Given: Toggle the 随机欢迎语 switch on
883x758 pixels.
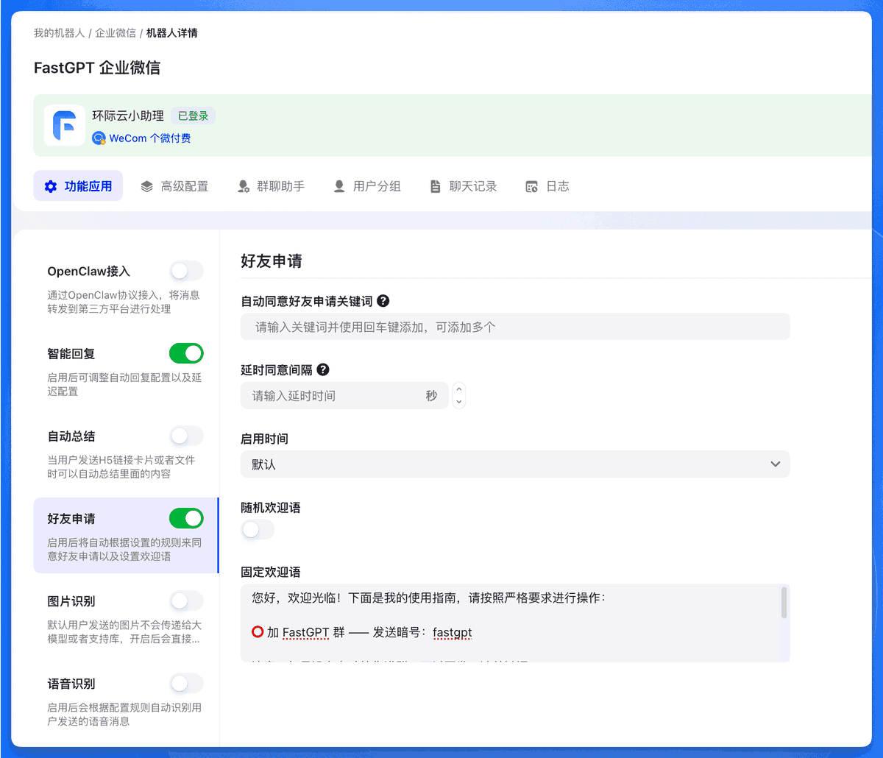Looking at the screenshot, I should coord(258,529).
